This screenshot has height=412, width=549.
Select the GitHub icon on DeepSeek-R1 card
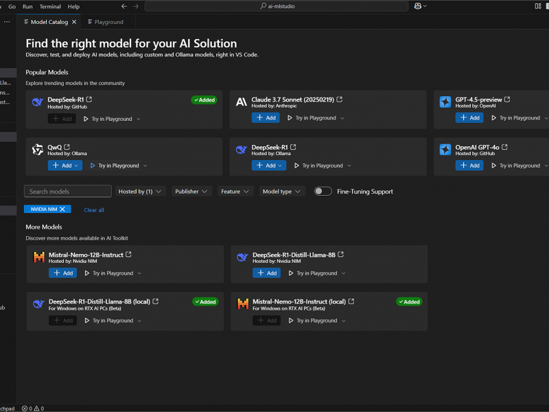37,102
